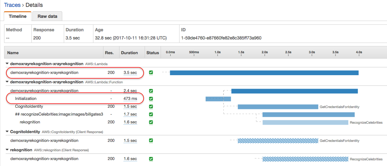Screen dimensions: 387x166
Task: Open the ## recognizeCelebrities subsegment row
Action: [x=59, y=114]
